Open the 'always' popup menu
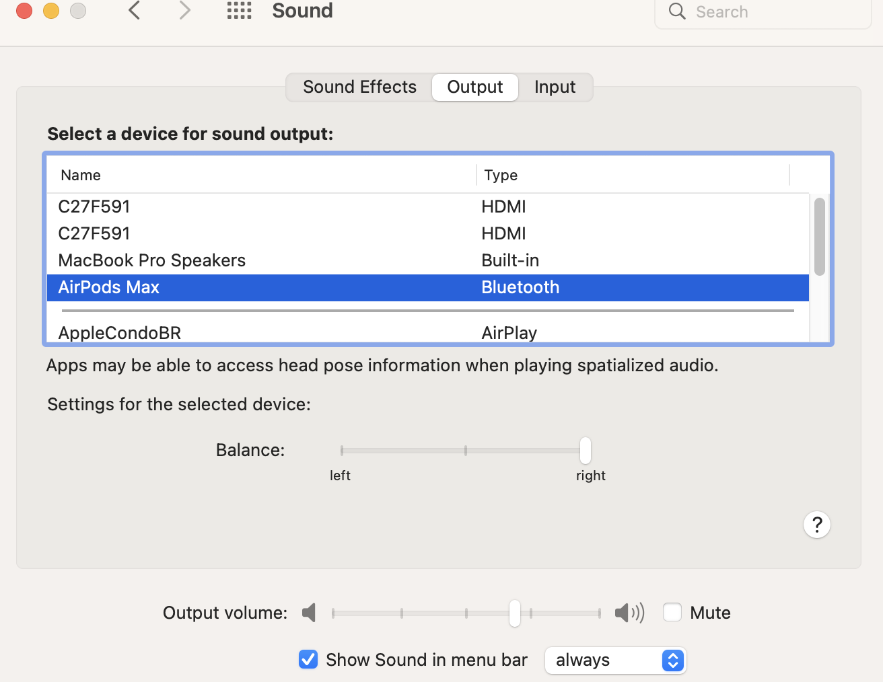The image size is (883, 682). (x=615, y=660)
